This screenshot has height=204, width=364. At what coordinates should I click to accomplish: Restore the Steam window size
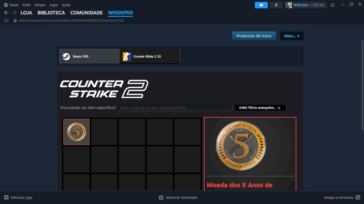pos(351,5)
